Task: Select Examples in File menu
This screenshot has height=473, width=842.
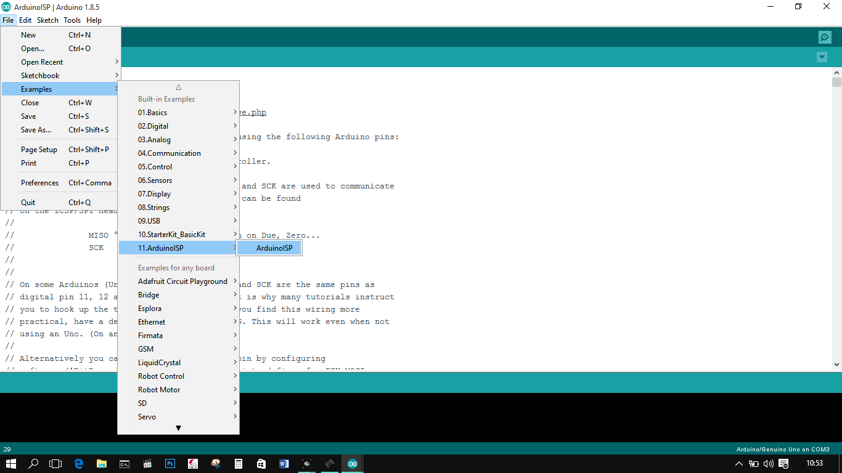Action: pos(60,89)
